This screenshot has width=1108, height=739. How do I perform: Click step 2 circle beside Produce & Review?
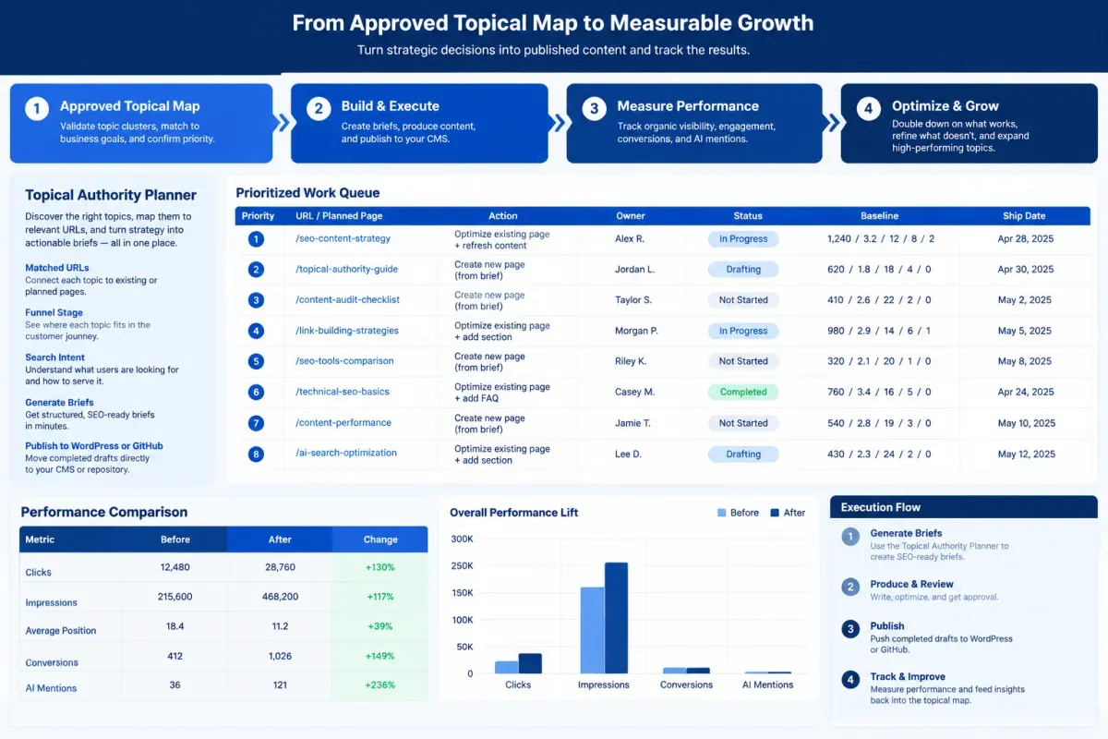[x=850, y=588]
